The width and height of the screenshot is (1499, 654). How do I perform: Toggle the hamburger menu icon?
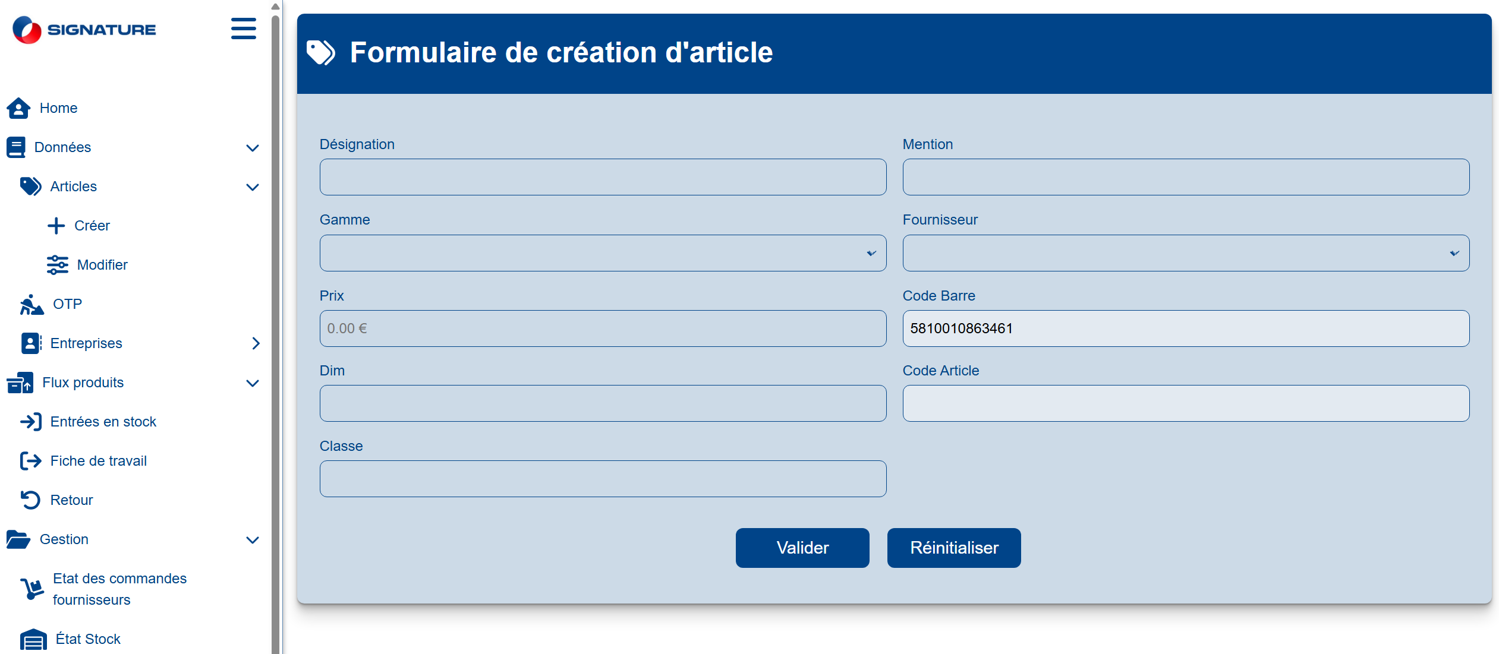click(x=244, y=29)
